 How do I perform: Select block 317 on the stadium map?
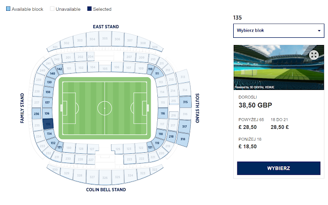185,126
